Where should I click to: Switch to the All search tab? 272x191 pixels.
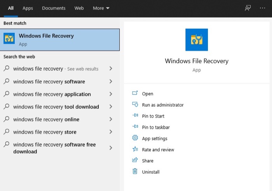point(11,8)
